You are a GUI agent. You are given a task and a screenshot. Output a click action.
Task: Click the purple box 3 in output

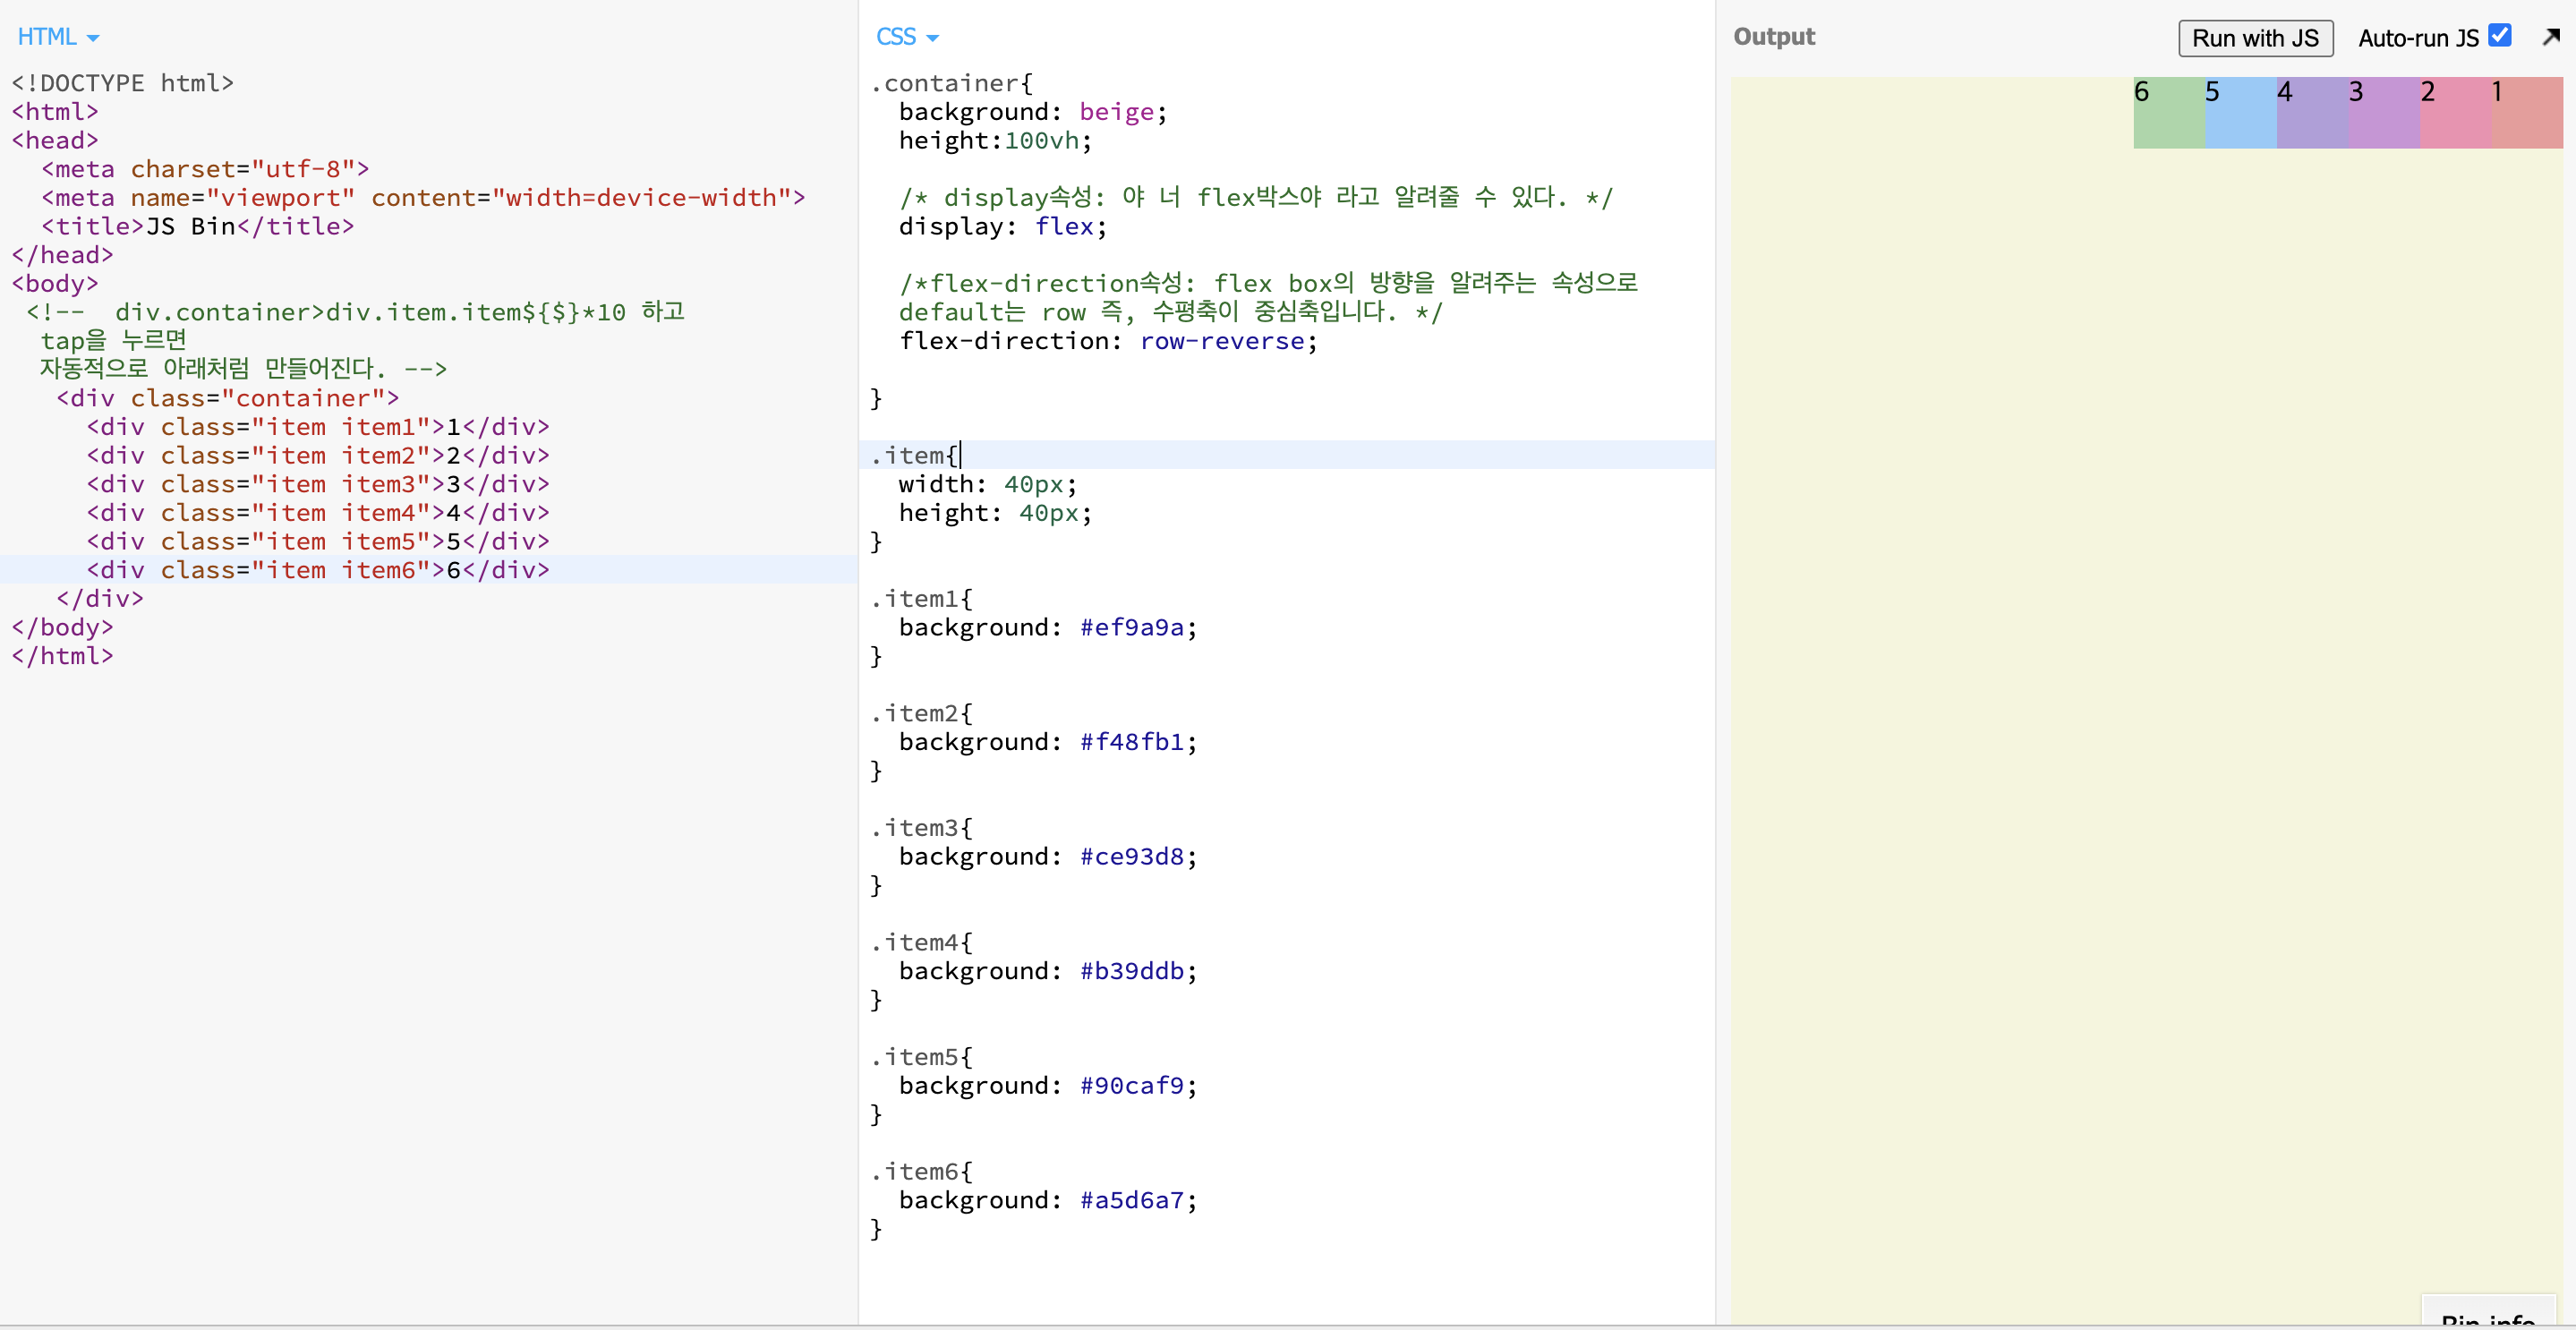[2384, 113]
